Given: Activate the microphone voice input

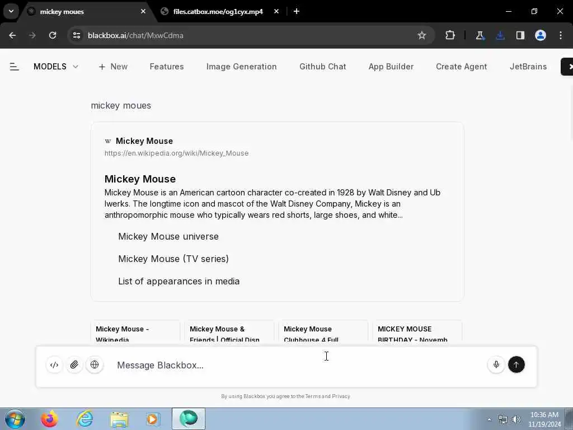Looking at the screenshot, I should pyautogui.click(x=496, y=364).
